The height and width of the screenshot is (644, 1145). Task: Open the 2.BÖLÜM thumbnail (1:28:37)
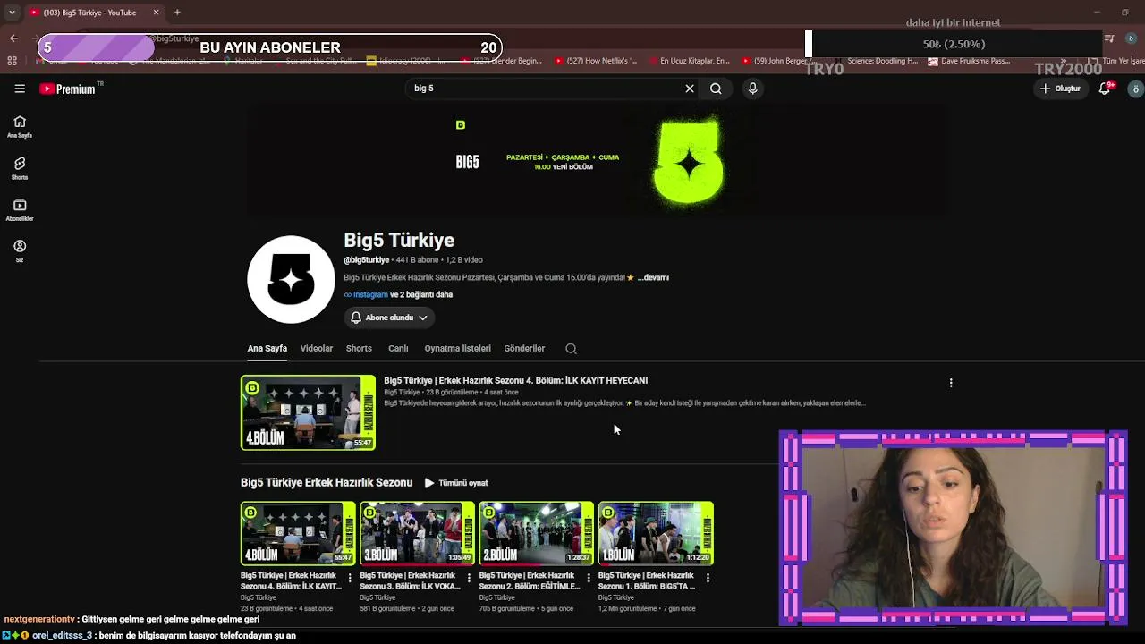tap(536, 533)
